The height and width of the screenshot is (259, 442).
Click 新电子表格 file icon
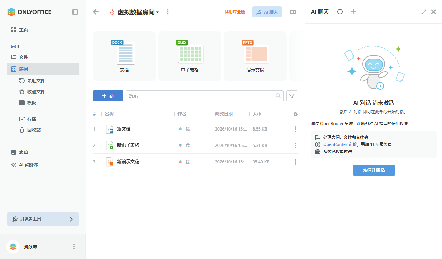[x=110, y=145]
